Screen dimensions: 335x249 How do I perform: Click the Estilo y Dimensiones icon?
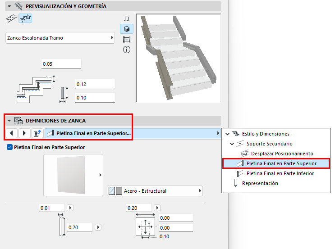click(x=236, y=134)
